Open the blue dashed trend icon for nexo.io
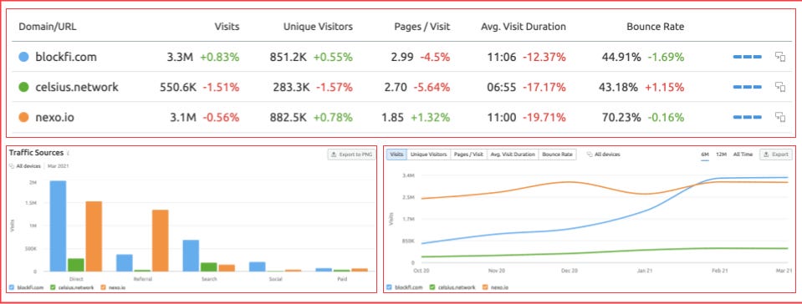 748,118
